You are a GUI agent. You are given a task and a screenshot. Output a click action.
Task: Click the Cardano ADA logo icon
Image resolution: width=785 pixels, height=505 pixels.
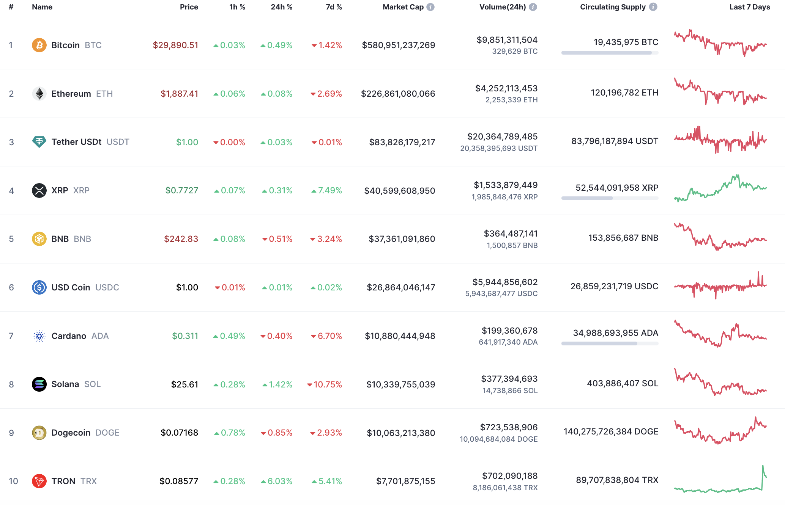(39, 336)
